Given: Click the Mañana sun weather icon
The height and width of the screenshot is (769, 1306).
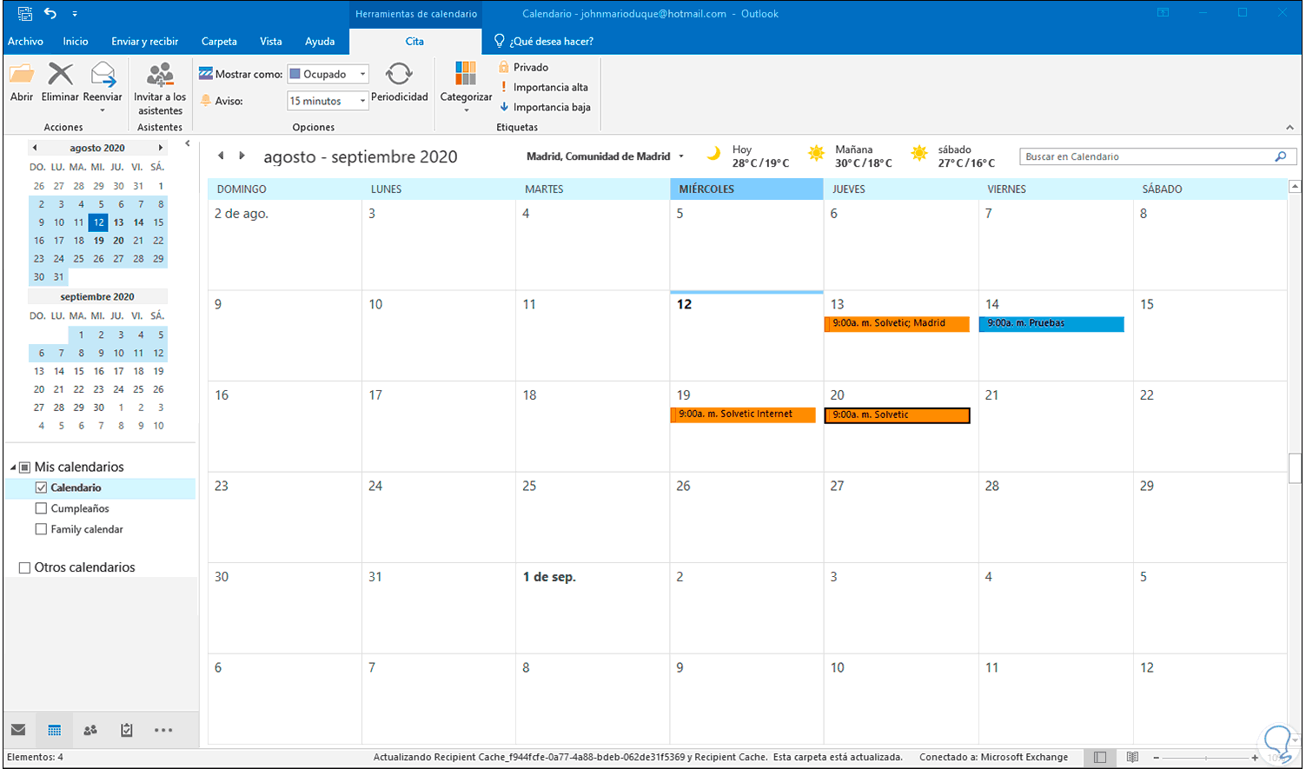Looking at the screenshot, I should (816, 154).
